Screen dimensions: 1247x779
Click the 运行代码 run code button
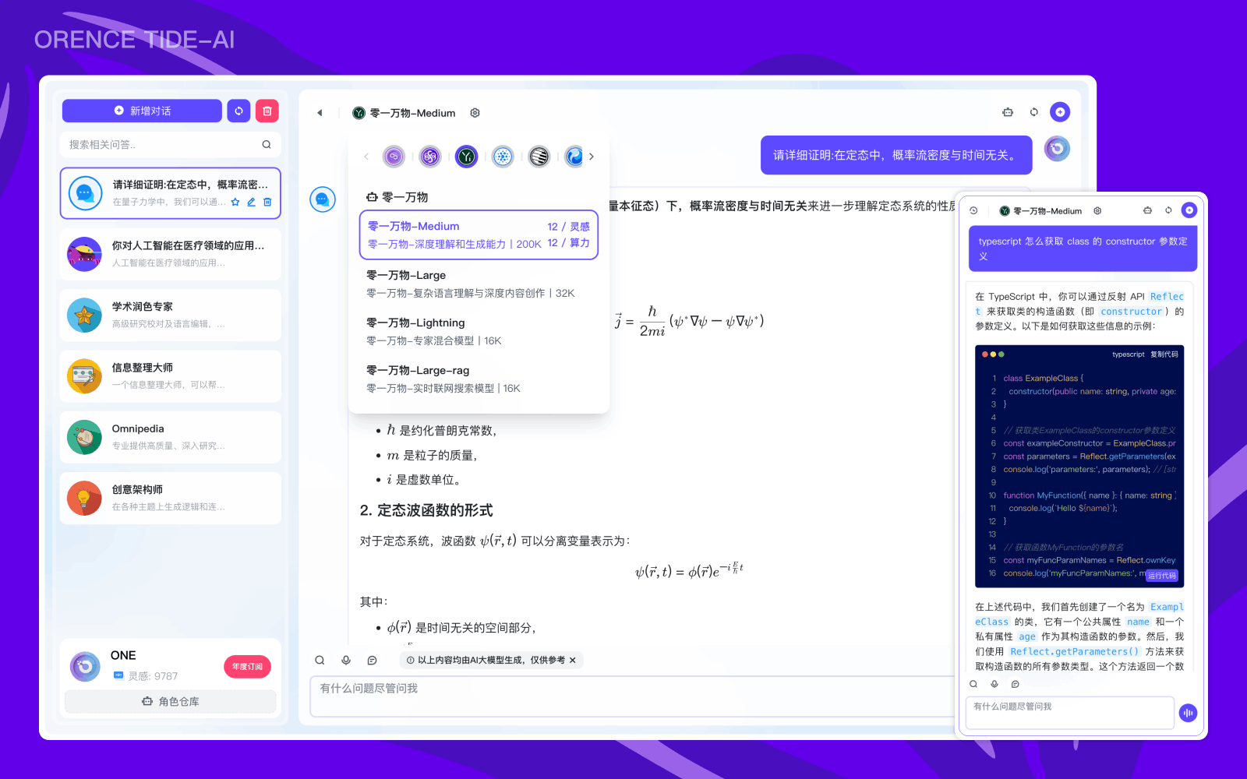pyautogui.click(x=1162, y=576)
